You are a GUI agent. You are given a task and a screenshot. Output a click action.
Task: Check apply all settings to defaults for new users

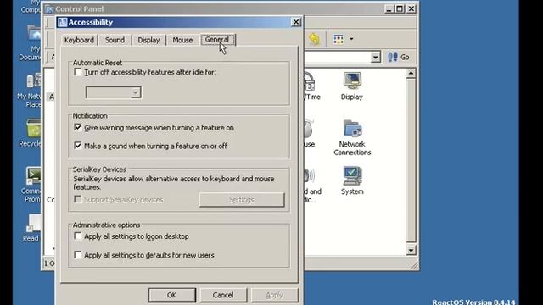(x=78, y=255)
